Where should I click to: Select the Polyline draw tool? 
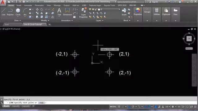tap(10, 12)
